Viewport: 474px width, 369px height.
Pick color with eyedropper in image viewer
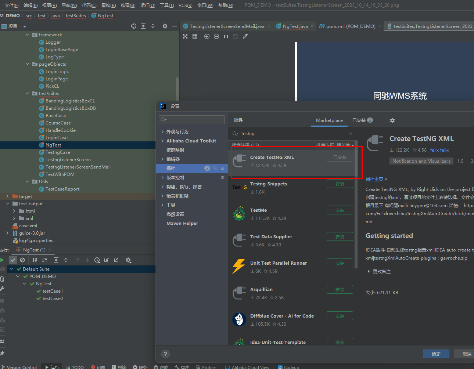click(245, 36)
